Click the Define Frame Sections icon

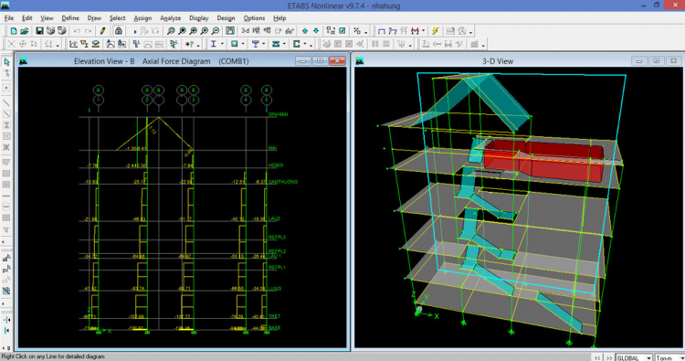point(84,44)
